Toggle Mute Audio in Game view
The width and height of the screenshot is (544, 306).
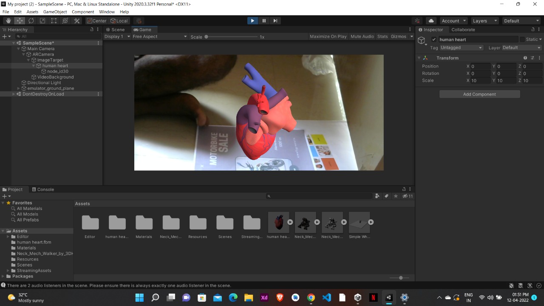pyautogui.click(x=362, y=37)
